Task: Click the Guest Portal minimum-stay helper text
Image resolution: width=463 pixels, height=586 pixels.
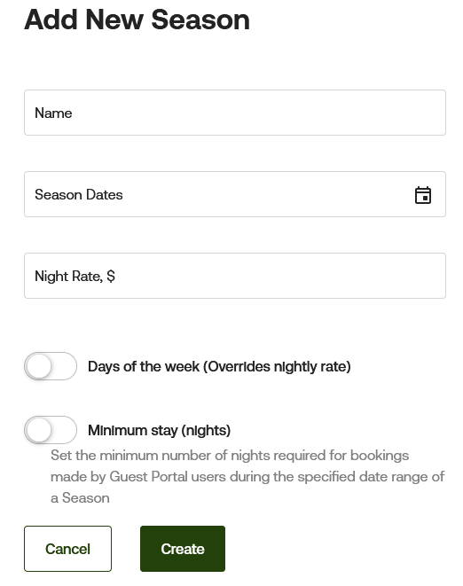Action: [247, 476]
